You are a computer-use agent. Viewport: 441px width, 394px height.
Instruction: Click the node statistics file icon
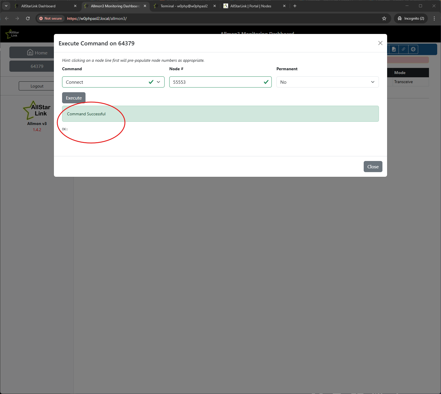pyautogui.click(x=394, y=49)
